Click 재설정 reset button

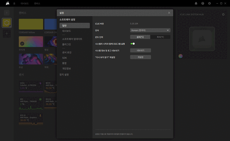pyautogui.click(x=141, y=57)
